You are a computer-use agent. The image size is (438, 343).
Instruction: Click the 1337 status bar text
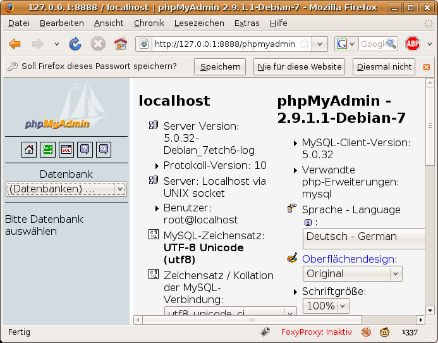click(410, 332)
